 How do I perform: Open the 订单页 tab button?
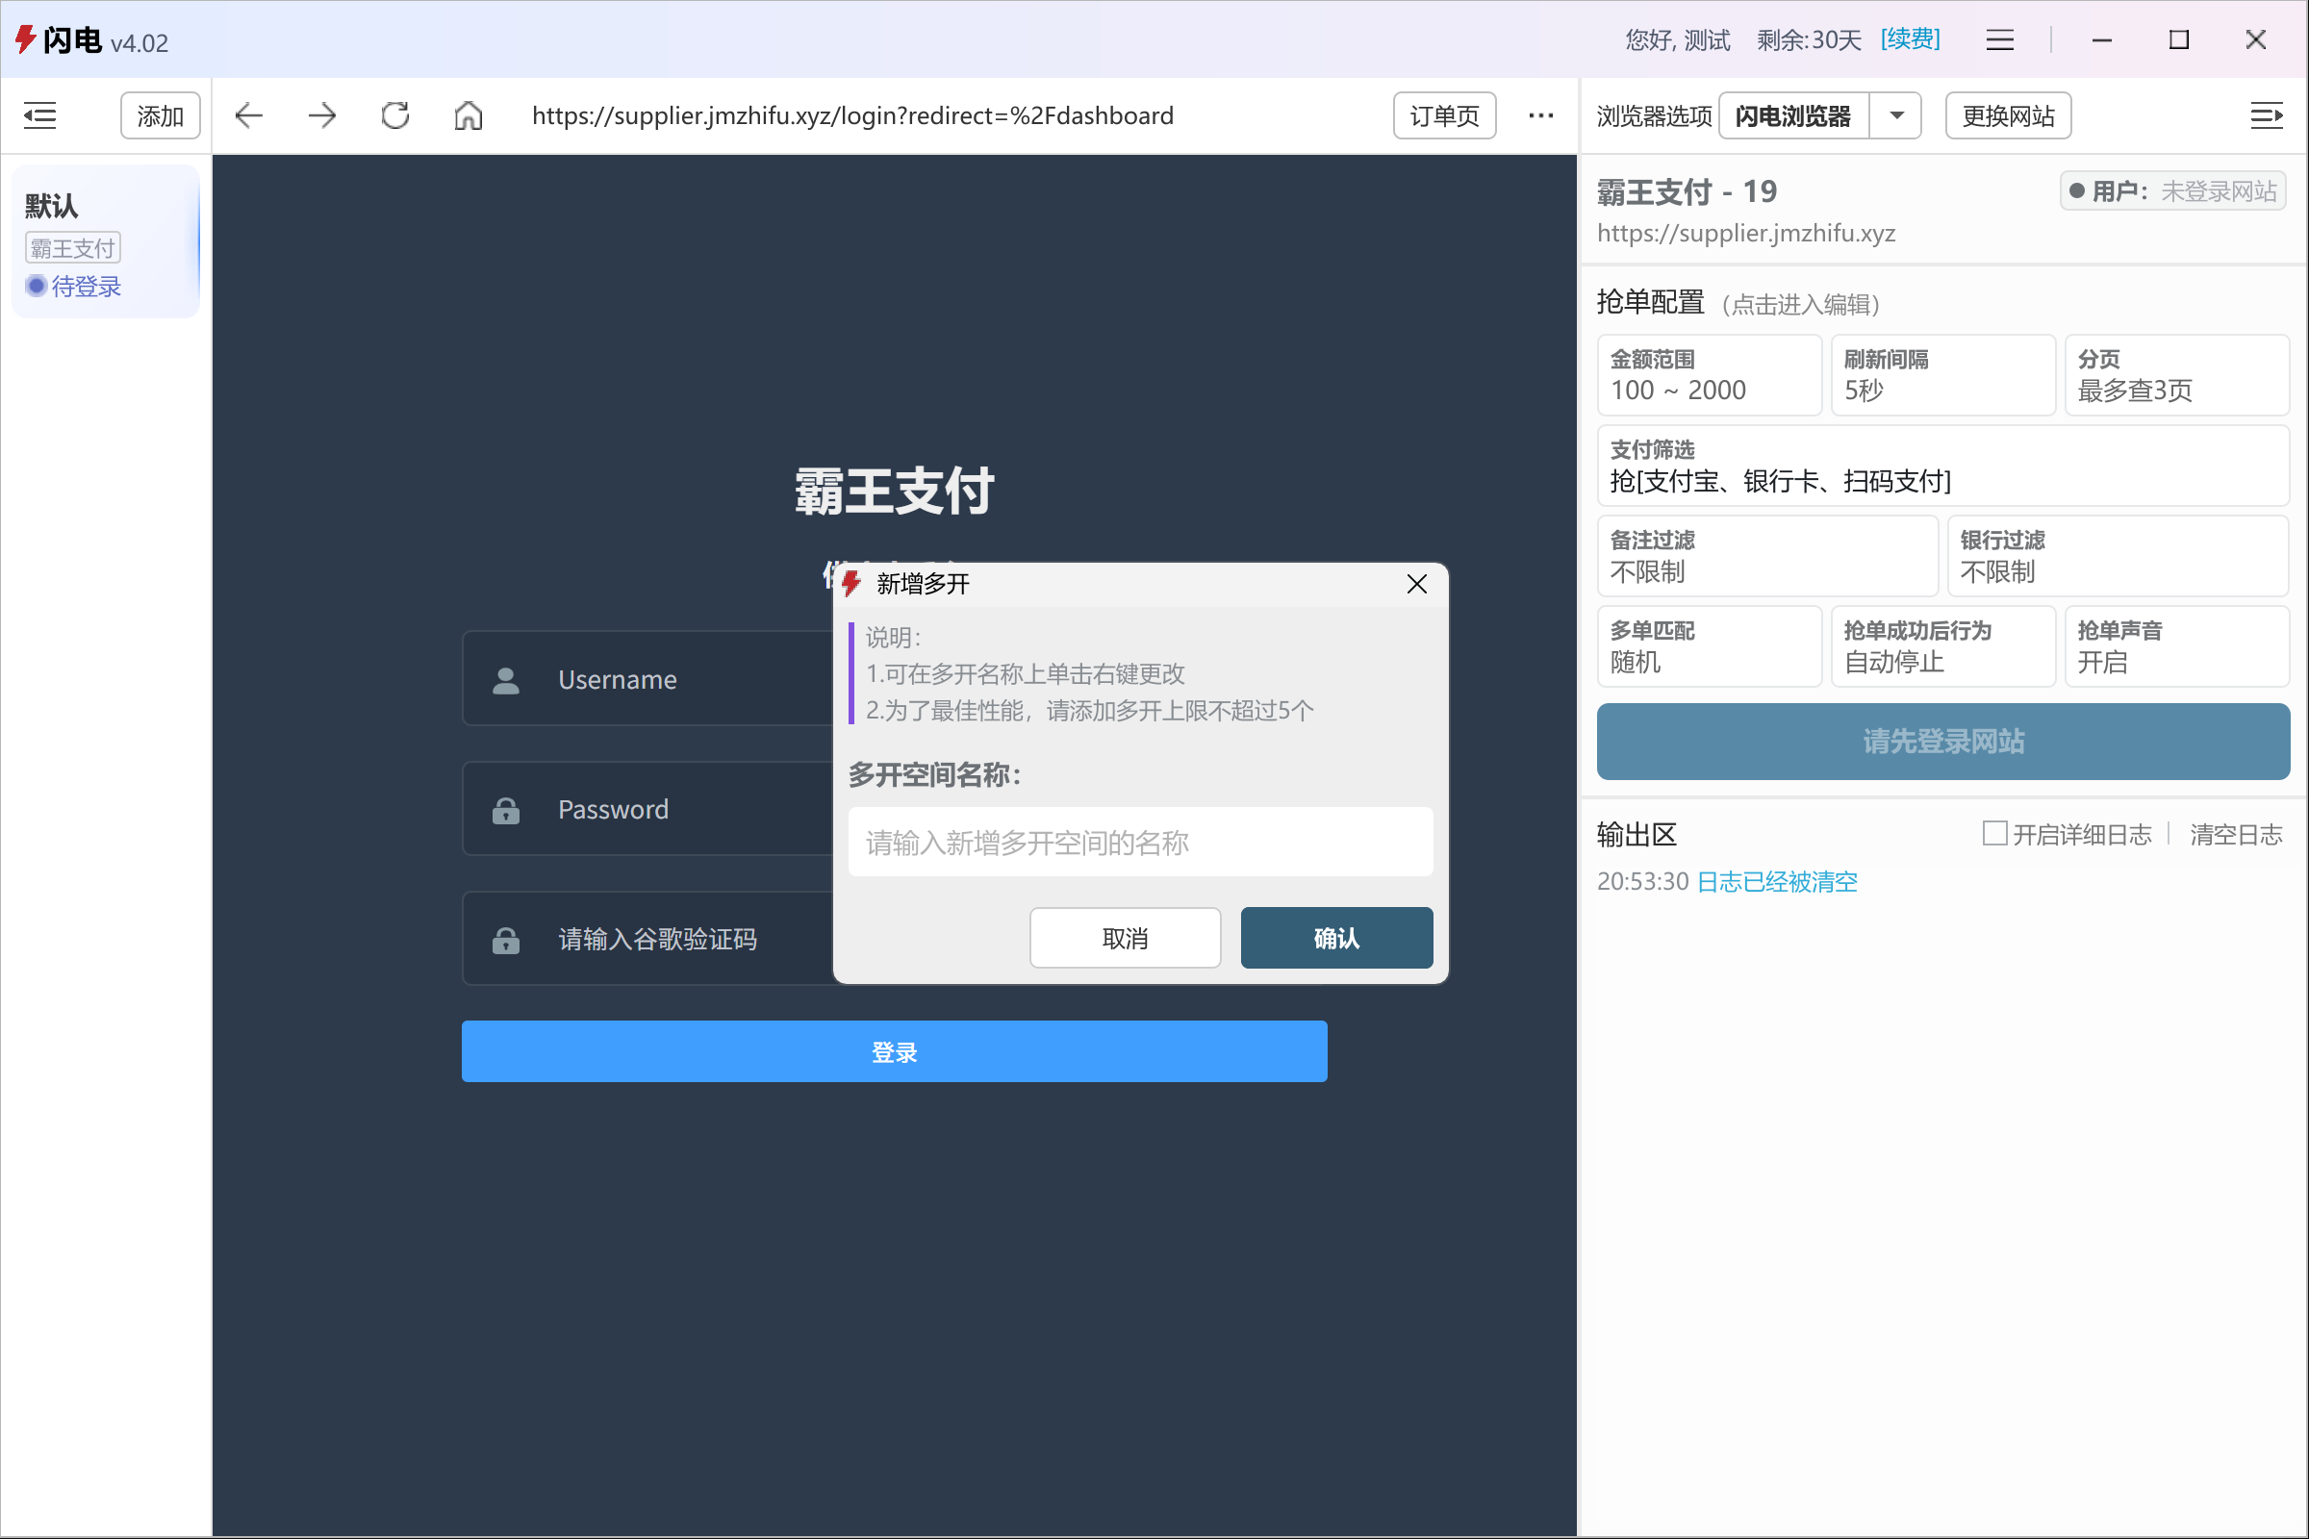[x=1443, y=115]
